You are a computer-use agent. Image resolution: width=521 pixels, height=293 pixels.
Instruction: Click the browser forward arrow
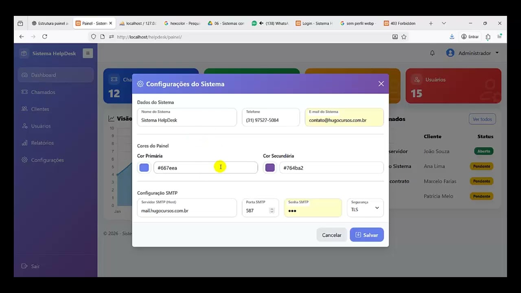(x=33, y=37)
